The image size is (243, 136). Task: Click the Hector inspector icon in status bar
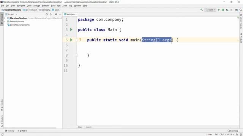click(x=241, y=134)
